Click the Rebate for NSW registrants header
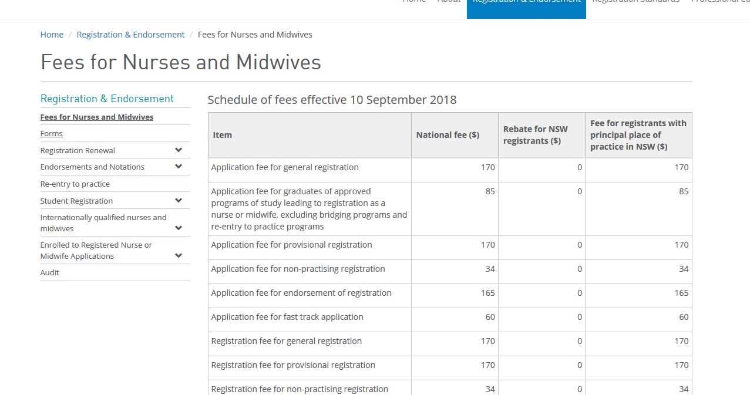Image resolution: width=750 pixels, height=395 pixels. point(535,135)
